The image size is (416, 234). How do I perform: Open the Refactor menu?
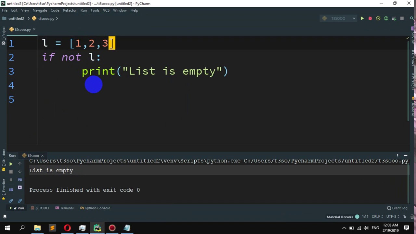[70, 10]
